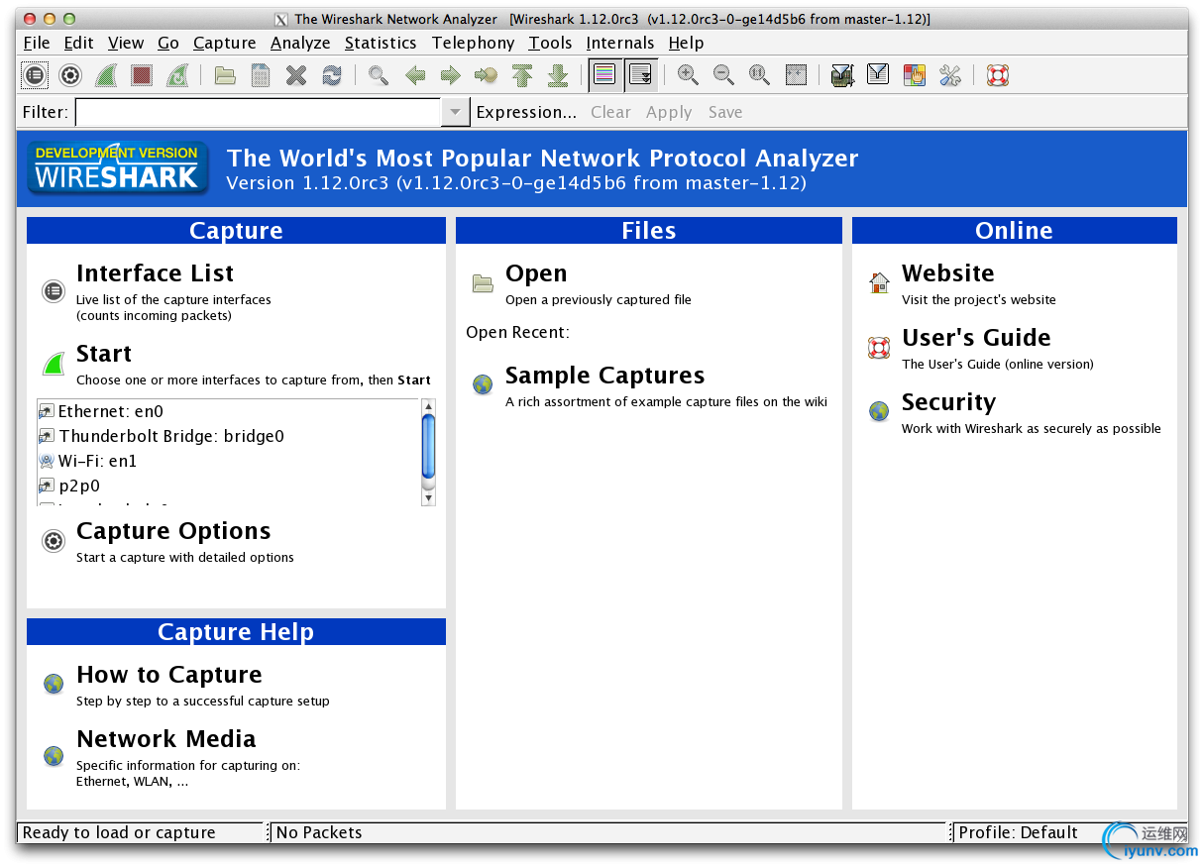Open the View menu
This screenshot has width=1204, height=867.
pos(126,43)
